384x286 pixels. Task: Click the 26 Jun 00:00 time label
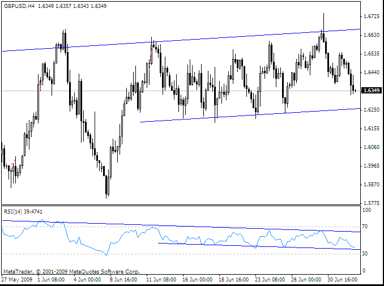(x=306, y=280)
